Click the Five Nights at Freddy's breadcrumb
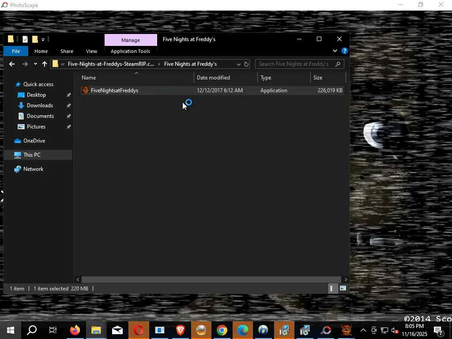The width and height of the screenshot is (452, 339). click(190, 64)
